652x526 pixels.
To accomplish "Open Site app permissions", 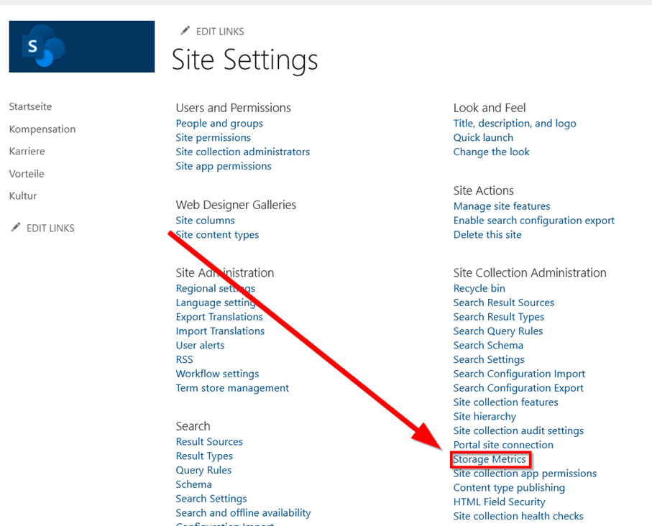I will click(x=223, y=166).
